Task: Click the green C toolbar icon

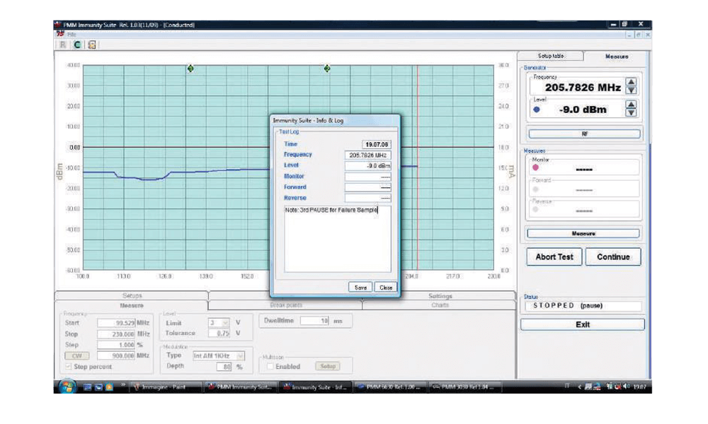Action: coord(76,44)
